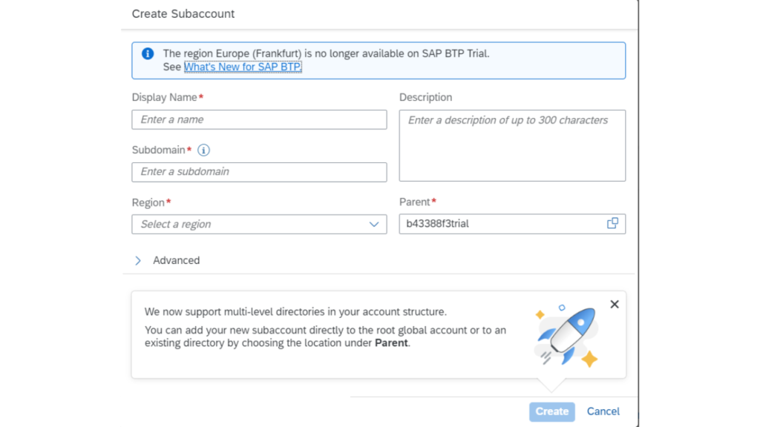
Task: Close the multi-level directories popover
Action: [614, 304]
